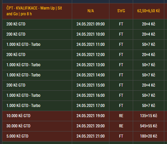Image resolution: width=167 pixels, height=144 pixels.
Task: Open ČPT - KVALIFIKACE - Warm Up tournament link
Action: (34, 11)
